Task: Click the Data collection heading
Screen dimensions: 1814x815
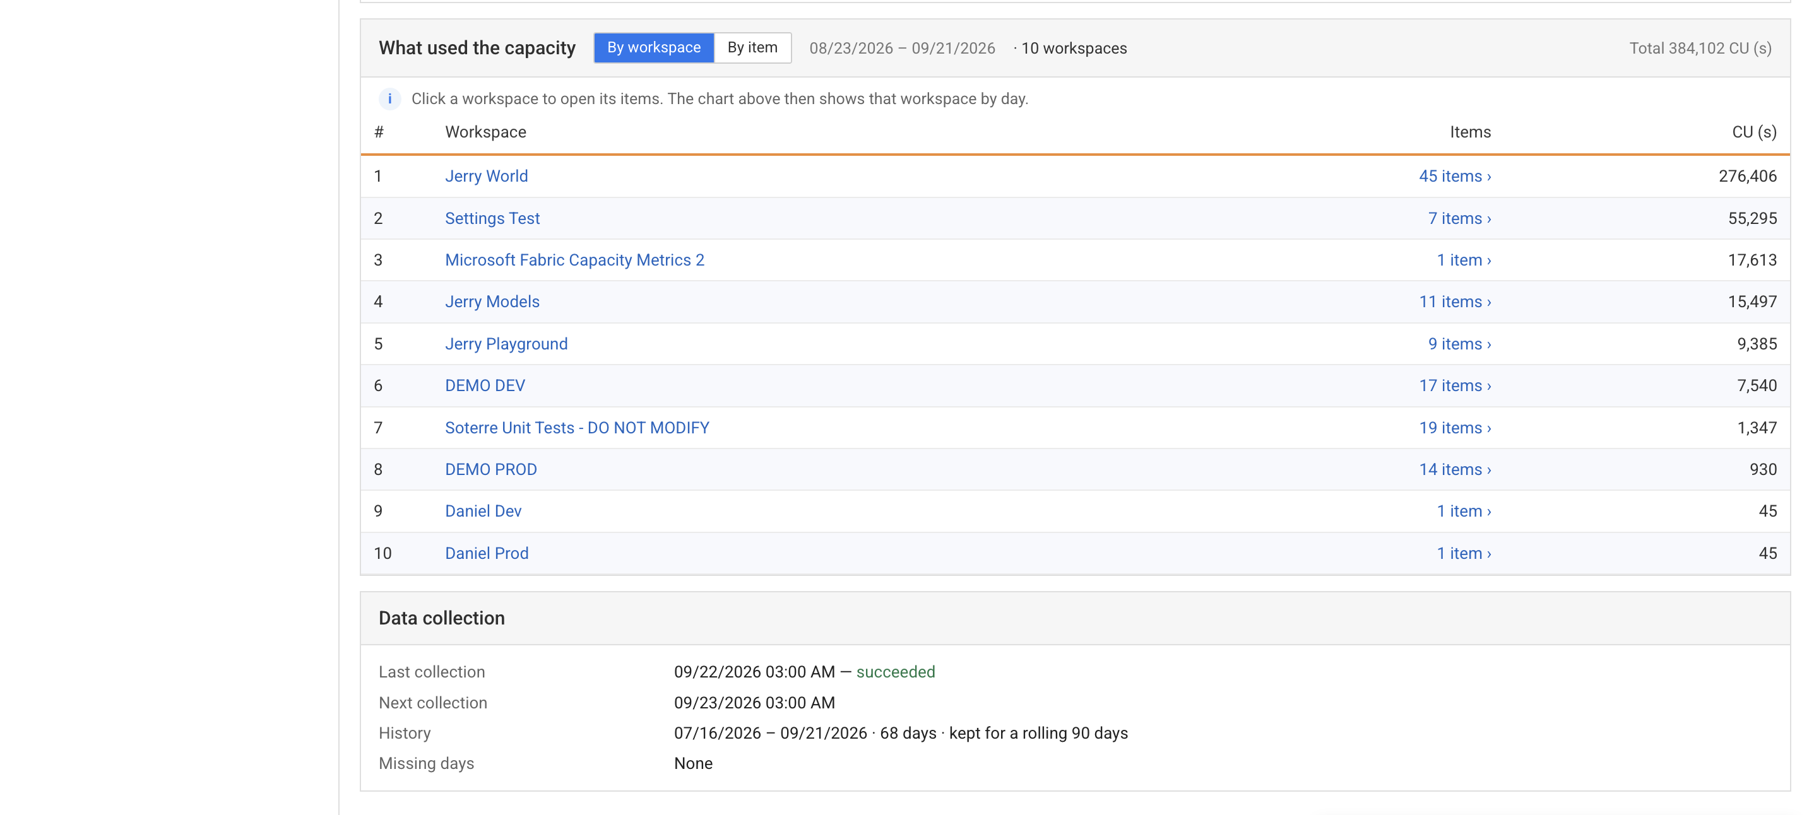Action: coord(442,618)
